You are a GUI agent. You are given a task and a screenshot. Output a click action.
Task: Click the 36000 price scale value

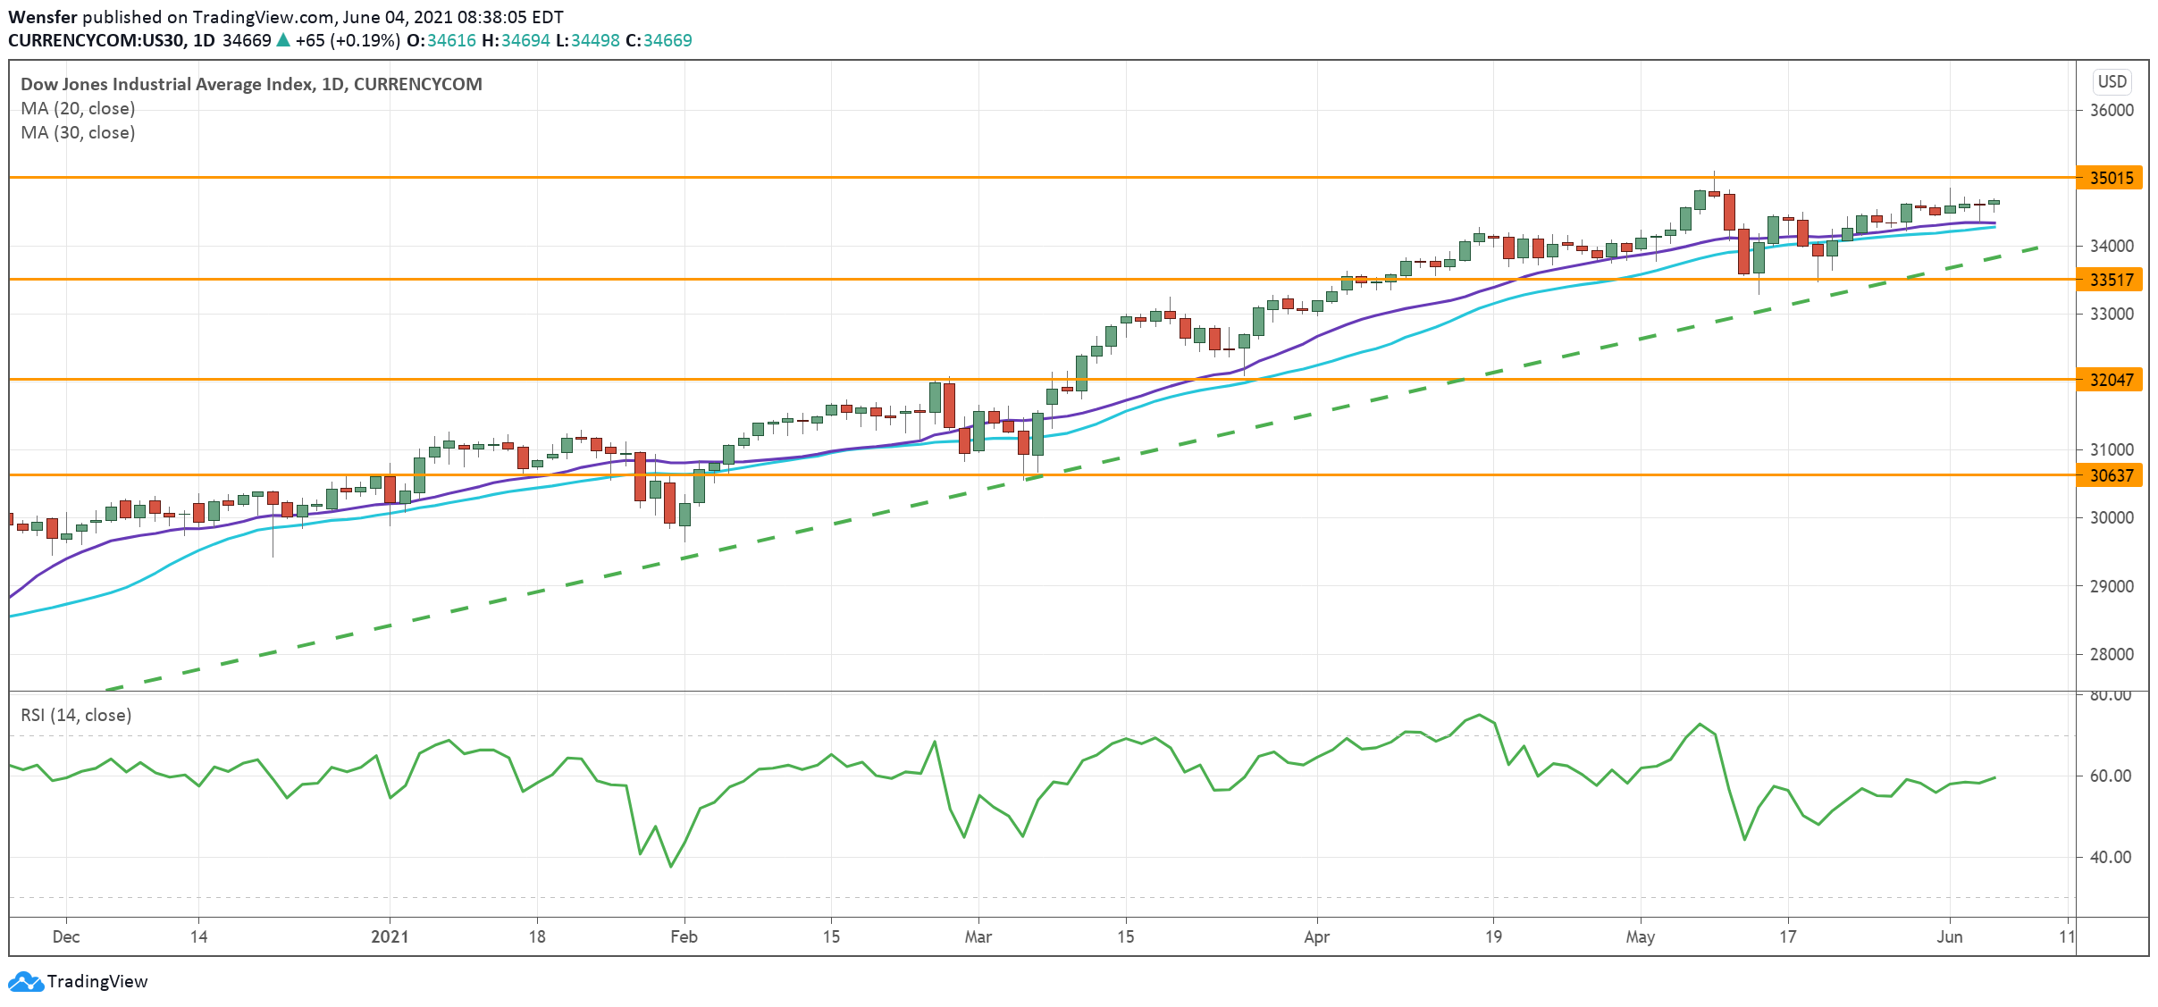pos(2111,110)
